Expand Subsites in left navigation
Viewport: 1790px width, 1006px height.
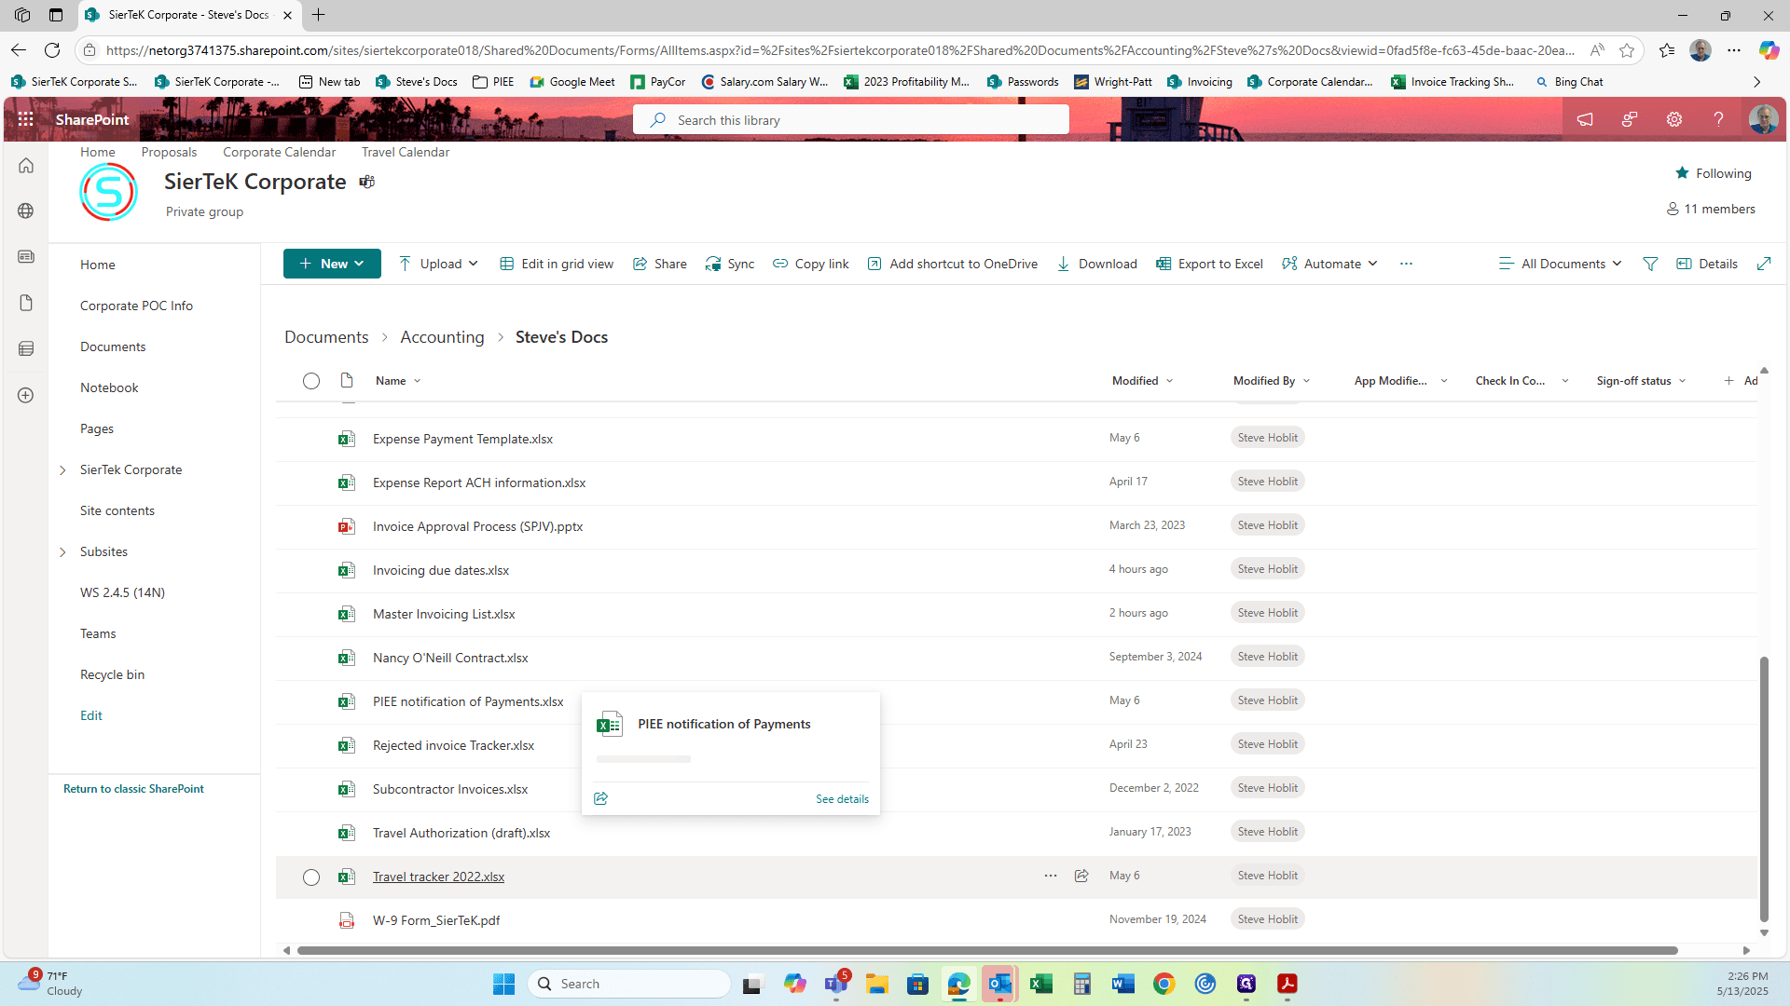click(62, 552)
